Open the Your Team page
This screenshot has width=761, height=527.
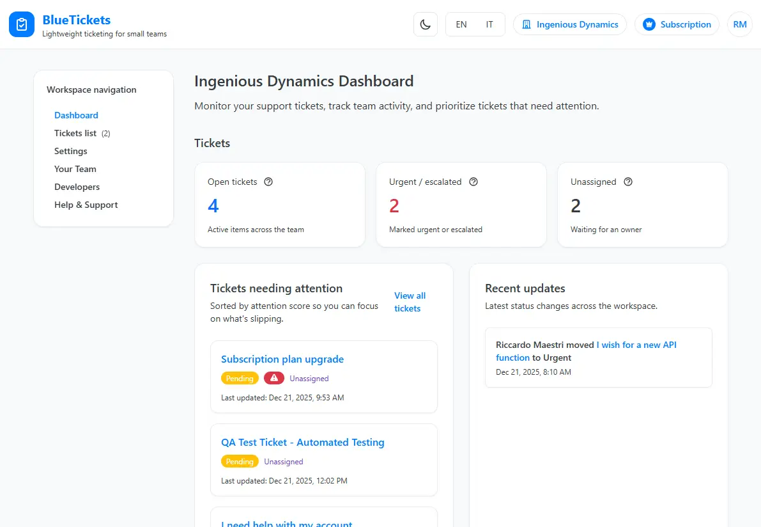coord(75,169)
